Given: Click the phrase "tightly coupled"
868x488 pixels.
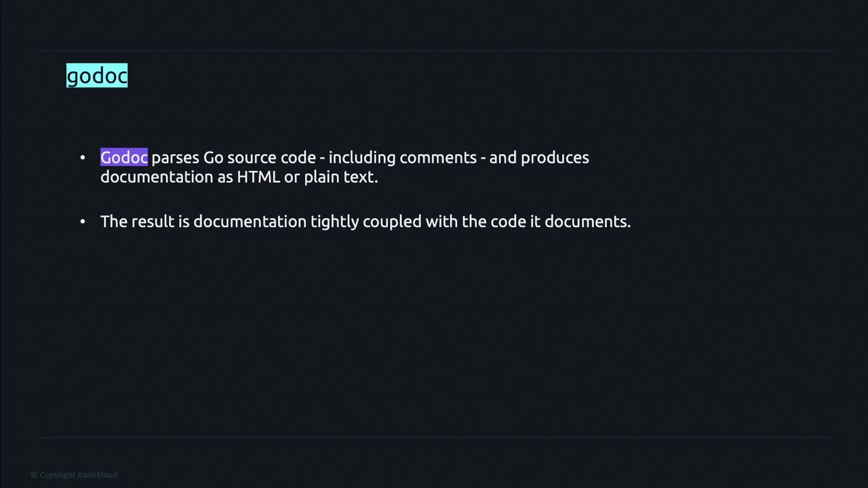Looking at the screenshot, I should pyautogui.click(x=366, y=222).
